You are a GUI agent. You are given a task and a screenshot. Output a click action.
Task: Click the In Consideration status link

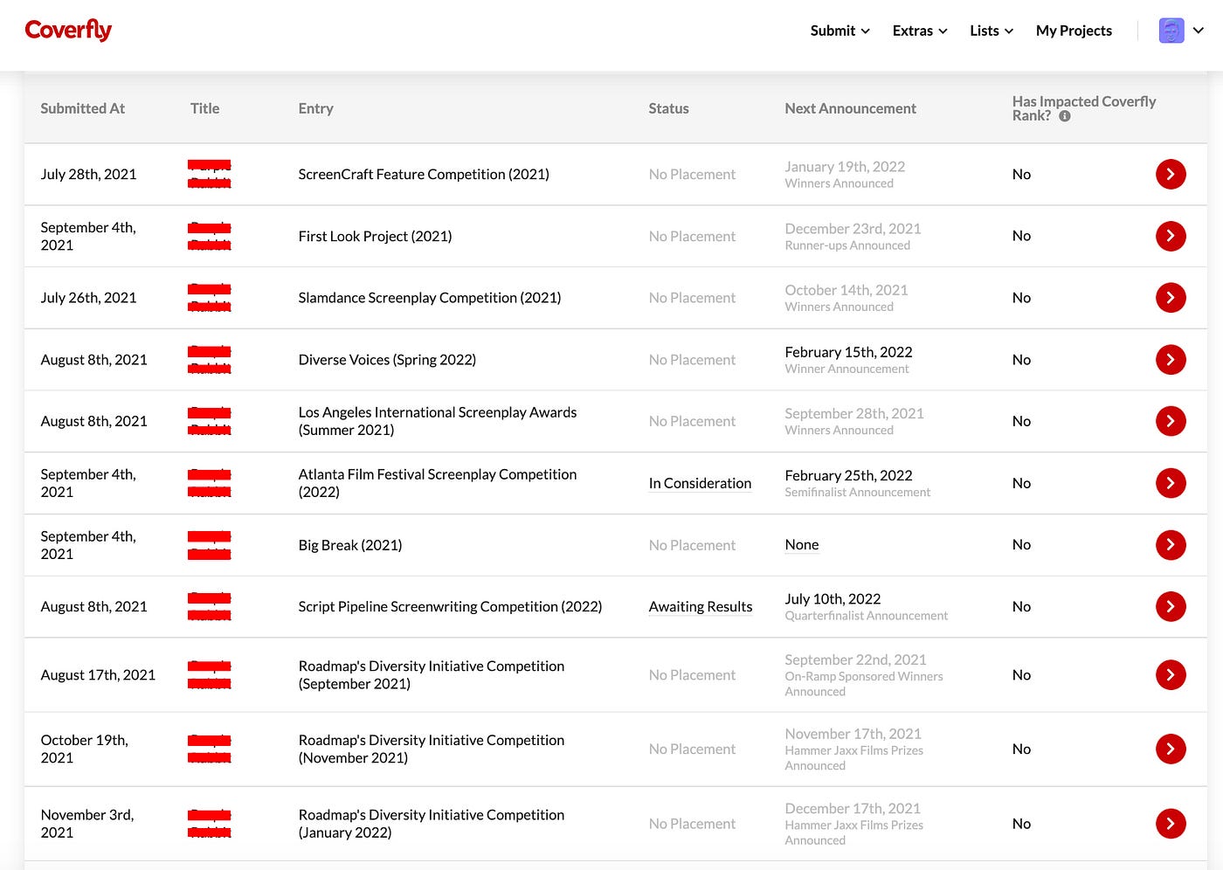(700, 483)
